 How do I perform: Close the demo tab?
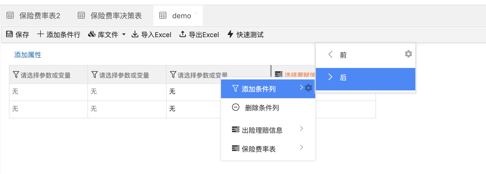coord(196,13)
